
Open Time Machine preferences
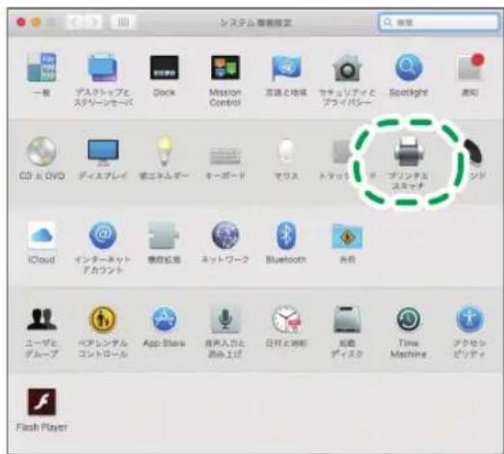coord(409,319)
